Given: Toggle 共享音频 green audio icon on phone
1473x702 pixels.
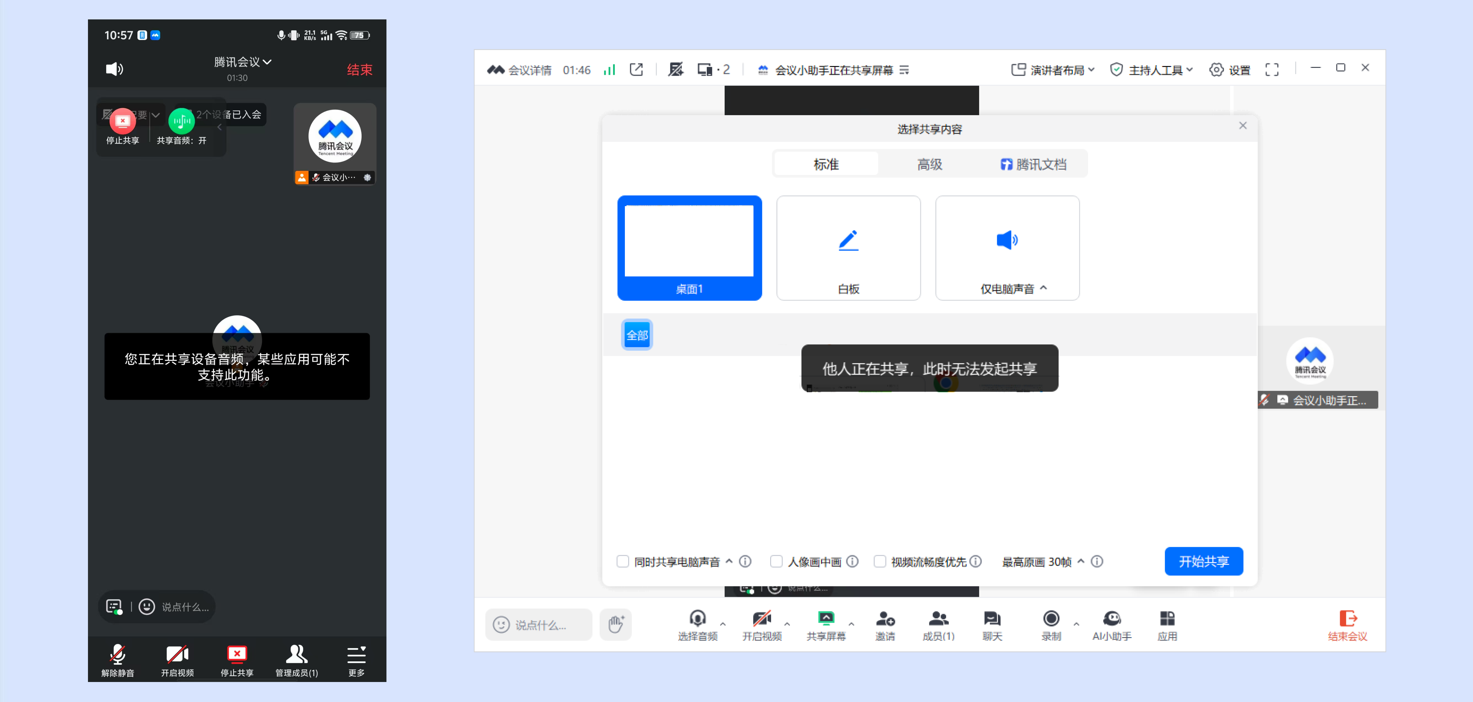Looking at the screenshot, I should tap(181, 121).
